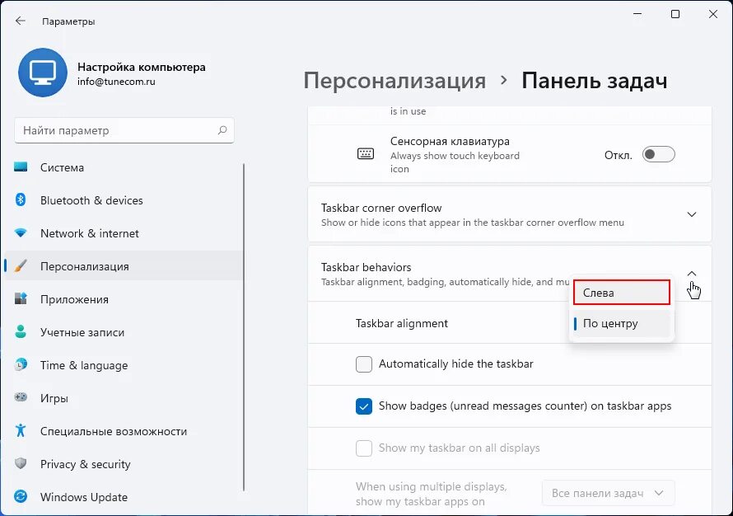Go to Персонализация breadcrumb link
The width and height of the screenshot is (733, 516).
click(395, 81)
